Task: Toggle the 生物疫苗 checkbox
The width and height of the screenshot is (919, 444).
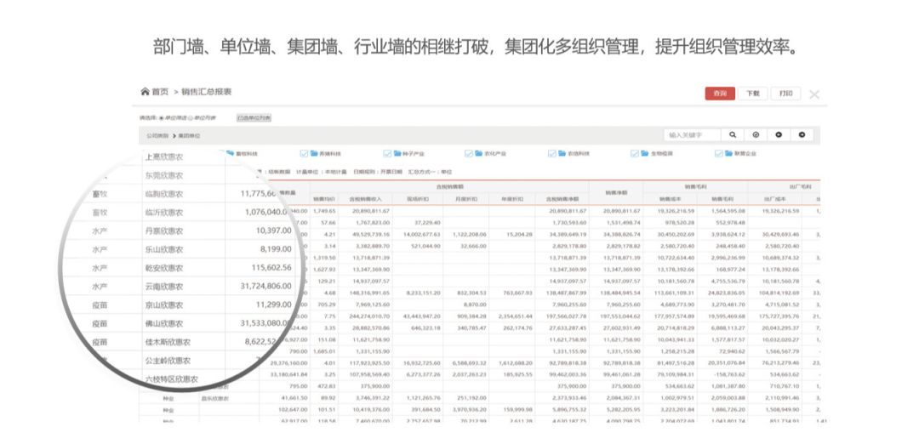Action: coord(635,153)
